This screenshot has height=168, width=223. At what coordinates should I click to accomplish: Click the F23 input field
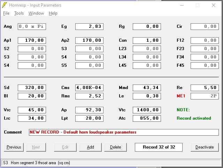pos(205,49)
